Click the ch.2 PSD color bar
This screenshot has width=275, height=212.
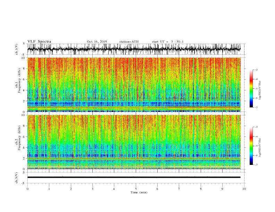tap(251, 146)
